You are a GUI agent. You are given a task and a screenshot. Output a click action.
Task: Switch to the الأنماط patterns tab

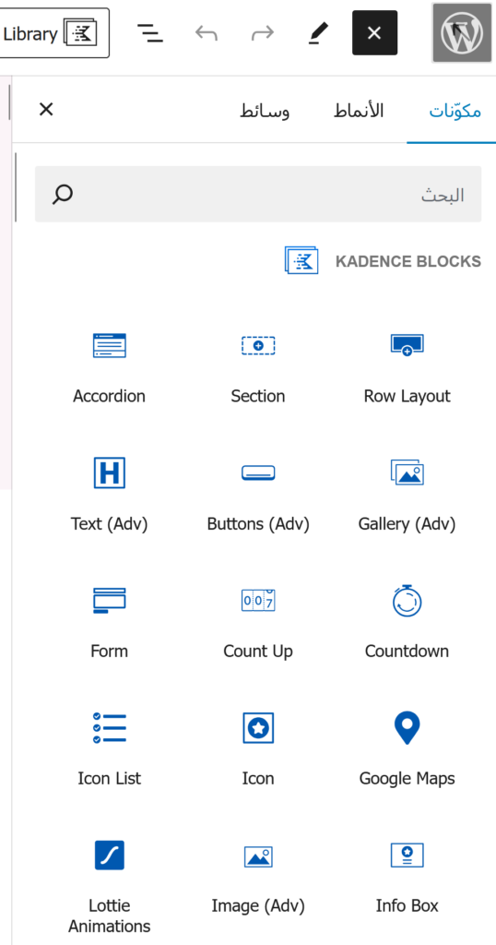point(359,111)
